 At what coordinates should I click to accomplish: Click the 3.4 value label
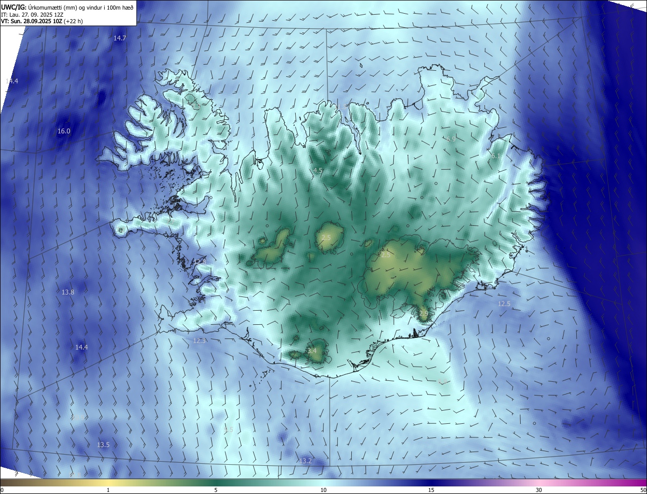(312, 351)
